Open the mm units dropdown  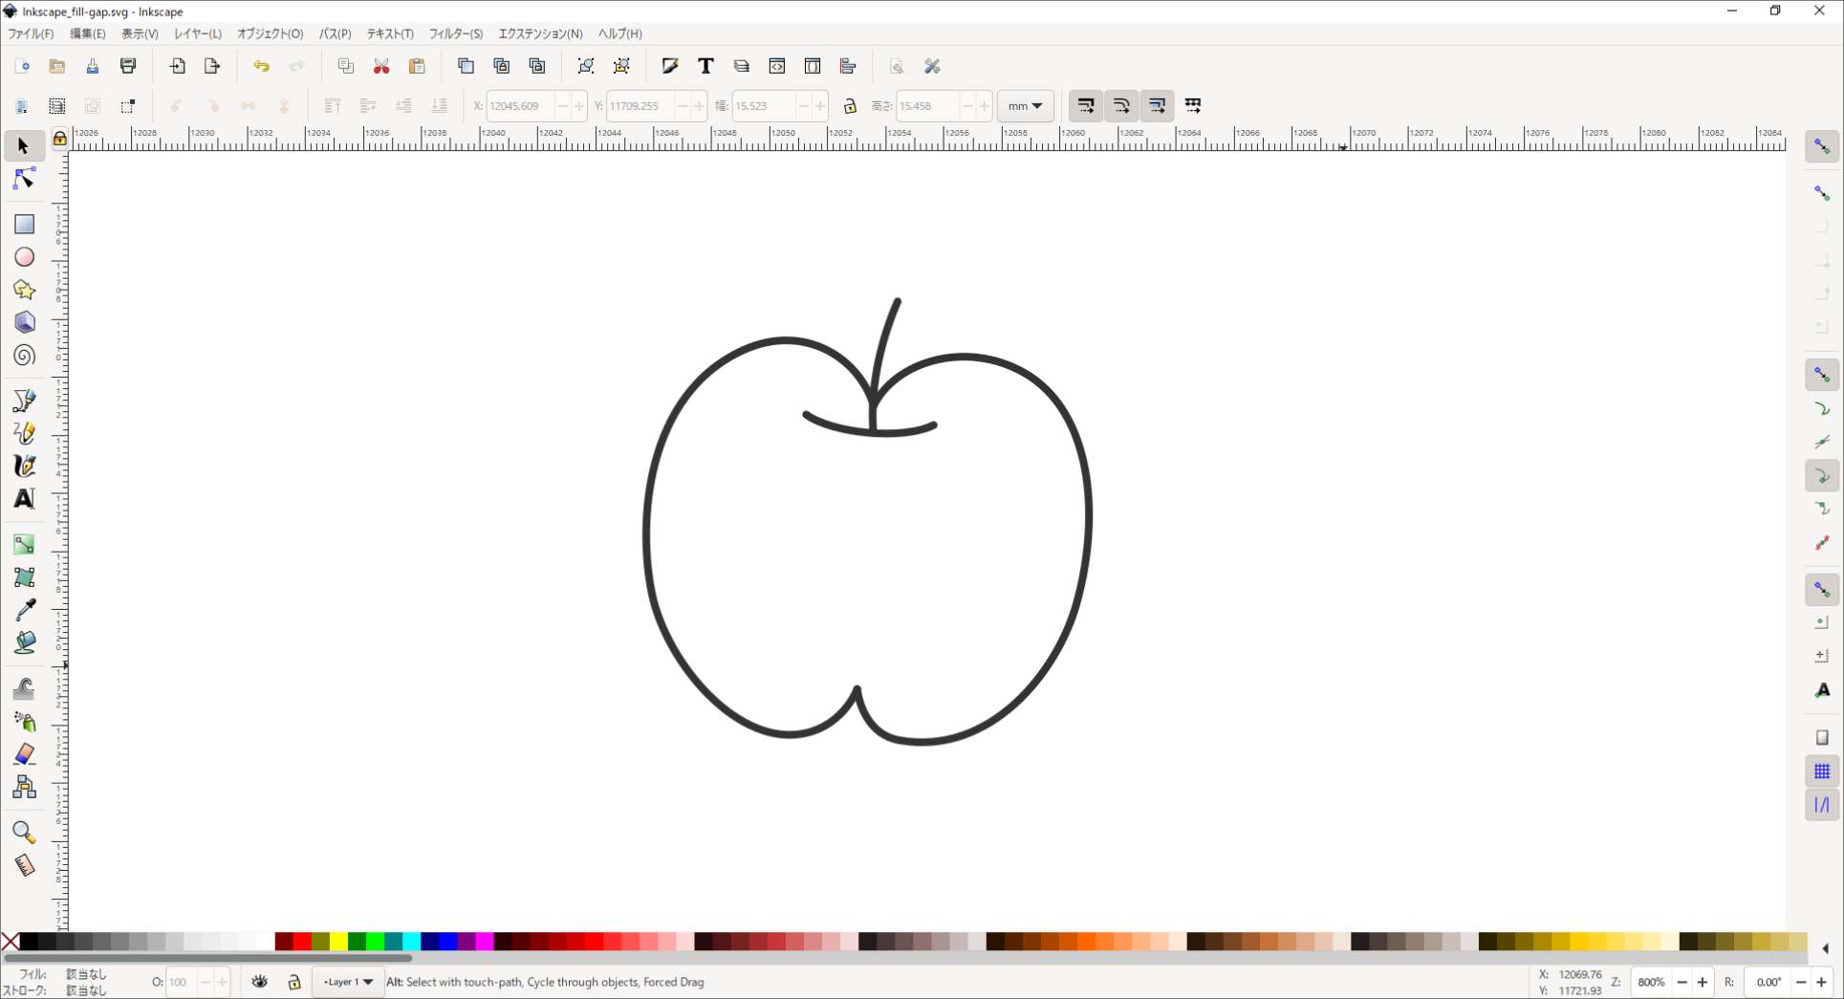(x=1025, y=106)
